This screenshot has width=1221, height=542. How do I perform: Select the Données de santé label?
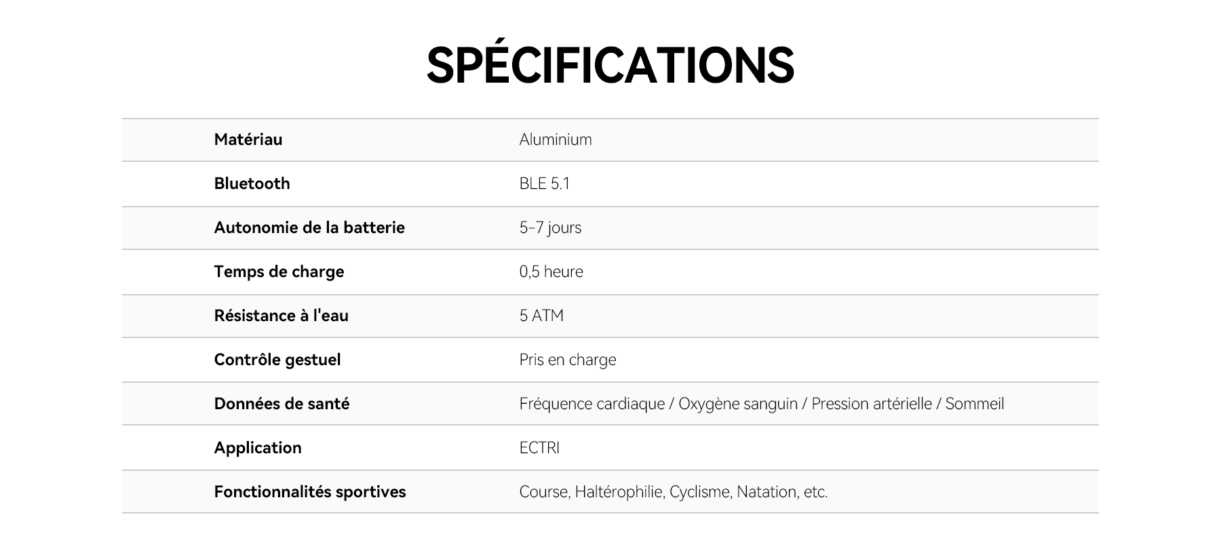click(x=282, y=404)
